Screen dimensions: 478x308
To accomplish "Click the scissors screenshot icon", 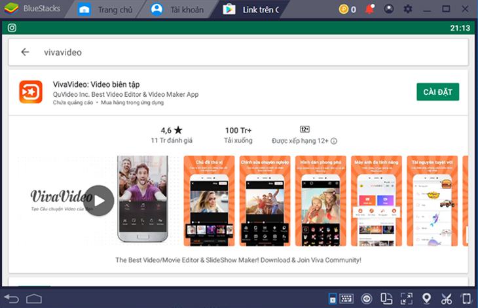I will click(x=447, y=299).
